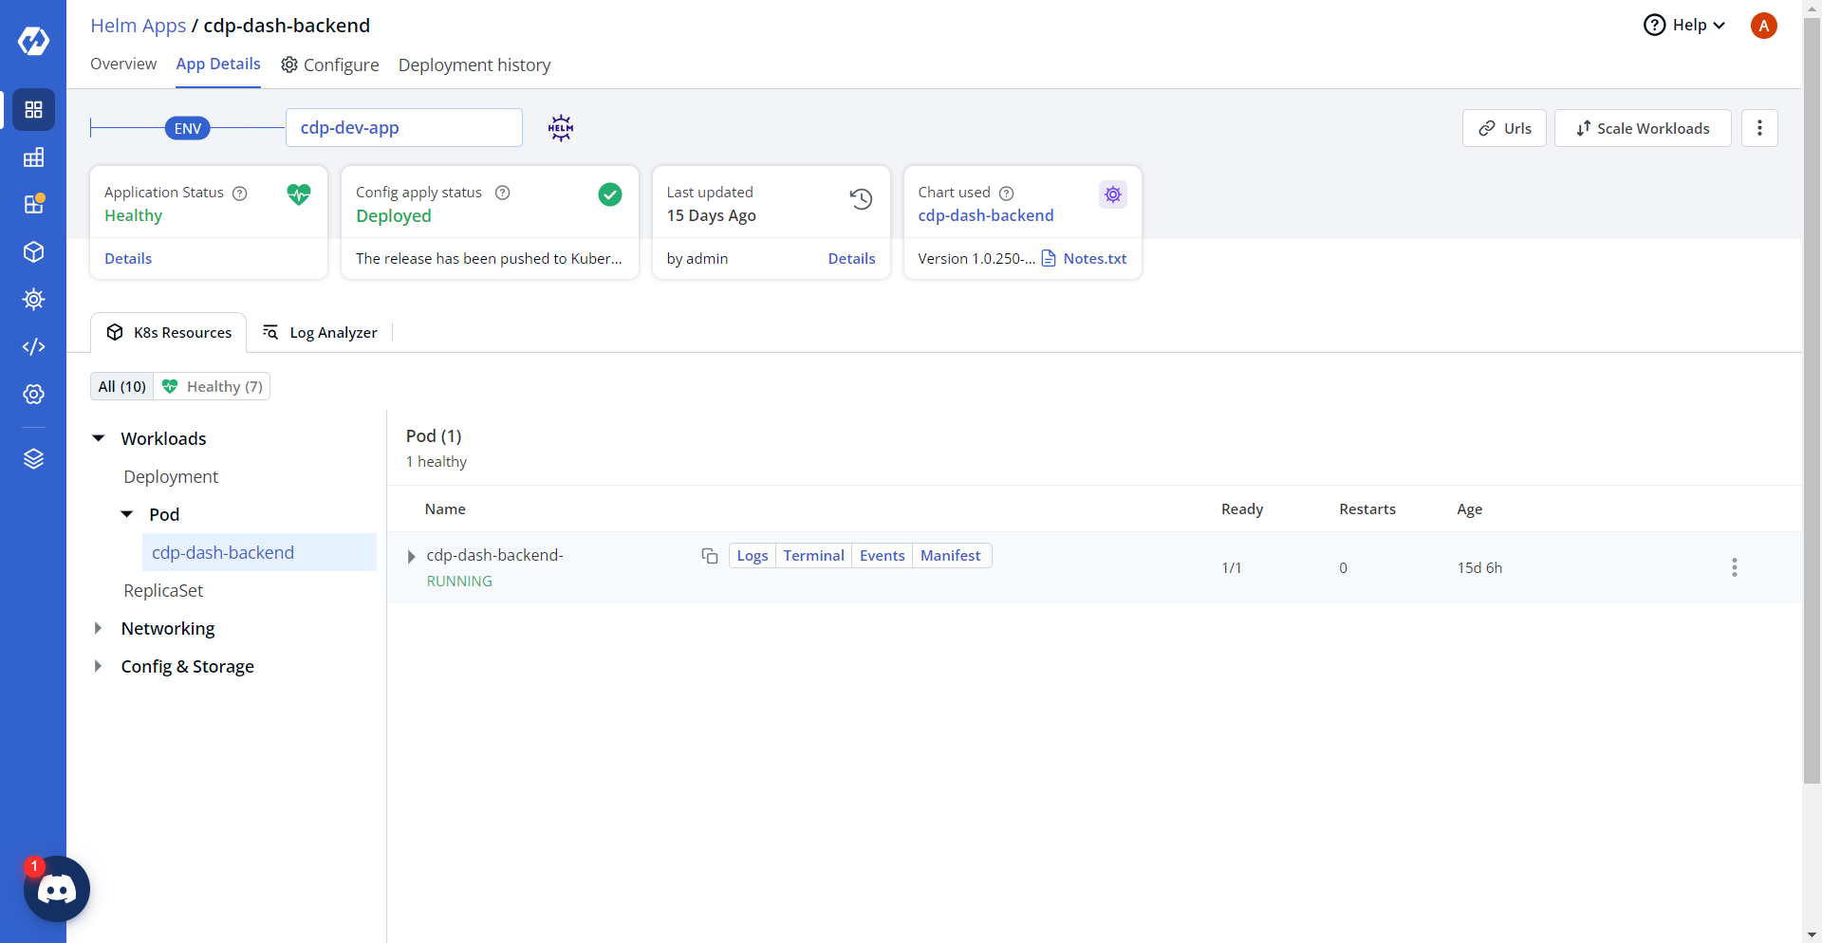Open the pod row three-dot menu
Image resolution: width=1822 pixels, height=943 pixels.
click(x=1734, y=567)
